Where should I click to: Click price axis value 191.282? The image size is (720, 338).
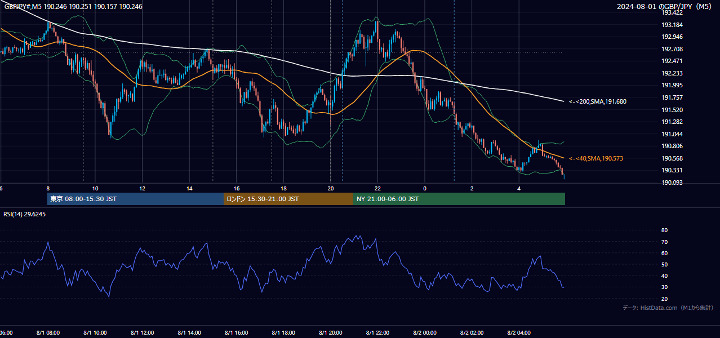(x=672, y=122)
